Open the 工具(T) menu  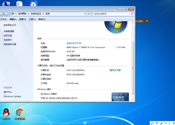coord(32,19)
